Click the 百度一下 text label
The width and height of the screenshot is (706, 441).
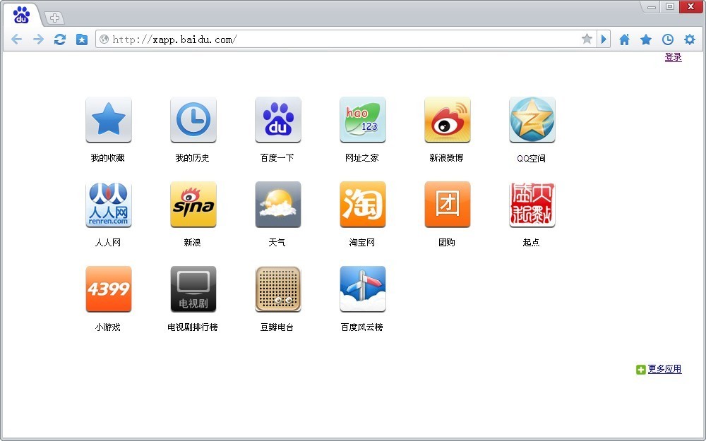point(277,158)
